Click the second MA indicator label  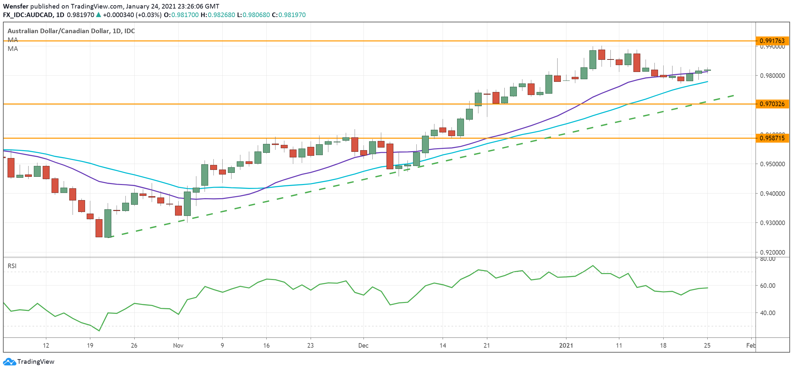click(12, 49)
